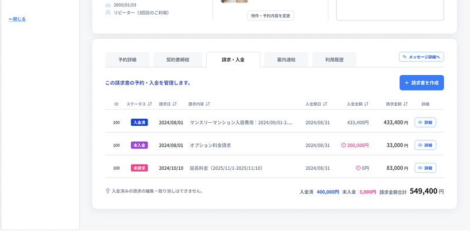The height and width of the screenshot is (235, 470).
Task: Open メッセージ詳細へ button
Action: click(421, 57)
